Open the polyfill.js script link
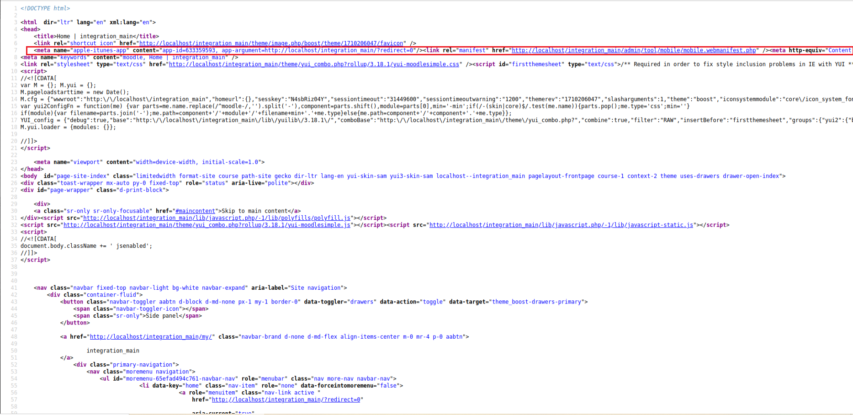This screenshot has height=415, width=853. point(217,218)
